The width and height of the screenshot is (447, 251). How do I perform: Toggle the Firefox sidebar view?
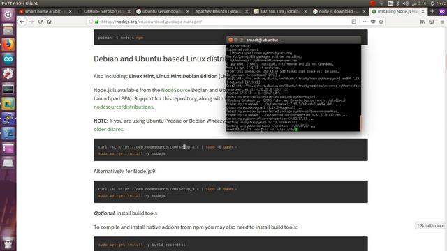point(432,22)
